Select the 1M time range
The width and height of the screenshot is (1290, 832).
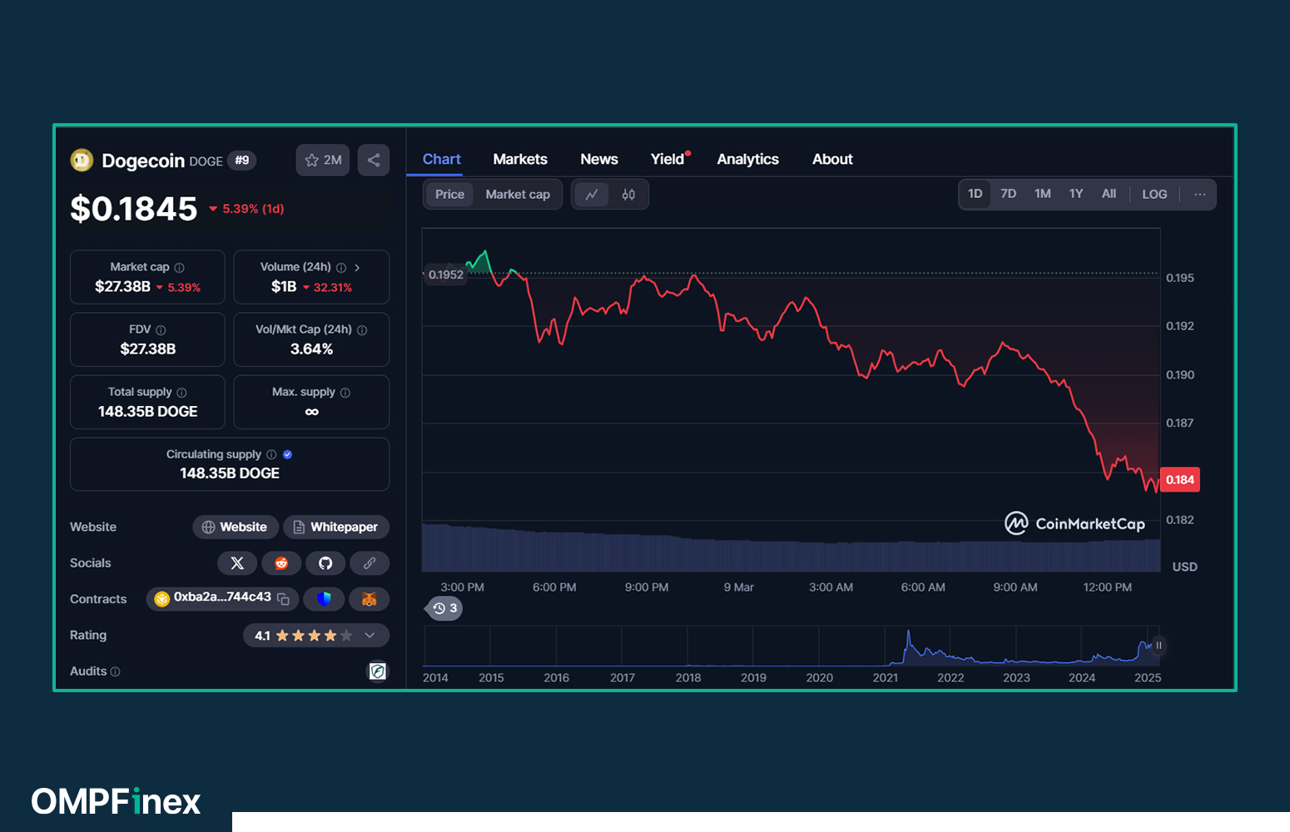coord(1043,194)
